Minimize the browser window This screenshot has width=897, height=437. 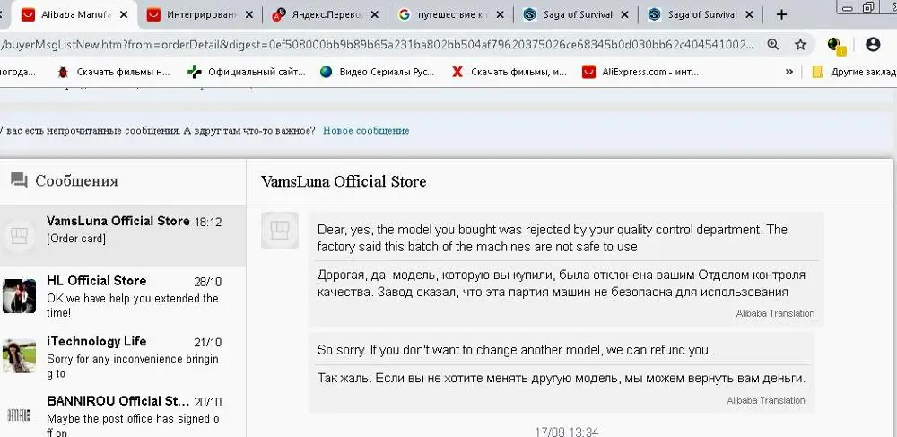coord(848,6)
